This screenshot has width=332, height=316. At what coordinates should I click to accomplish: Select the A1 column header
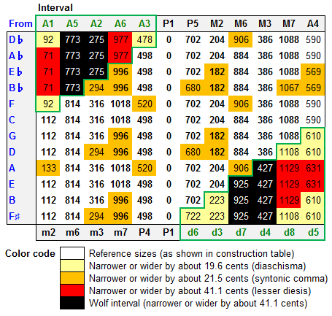(x=48, y=23)
